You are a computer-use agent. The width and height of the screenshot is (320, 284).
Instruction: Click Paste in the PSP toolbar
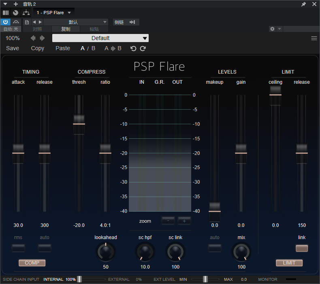tap(63, 48)
